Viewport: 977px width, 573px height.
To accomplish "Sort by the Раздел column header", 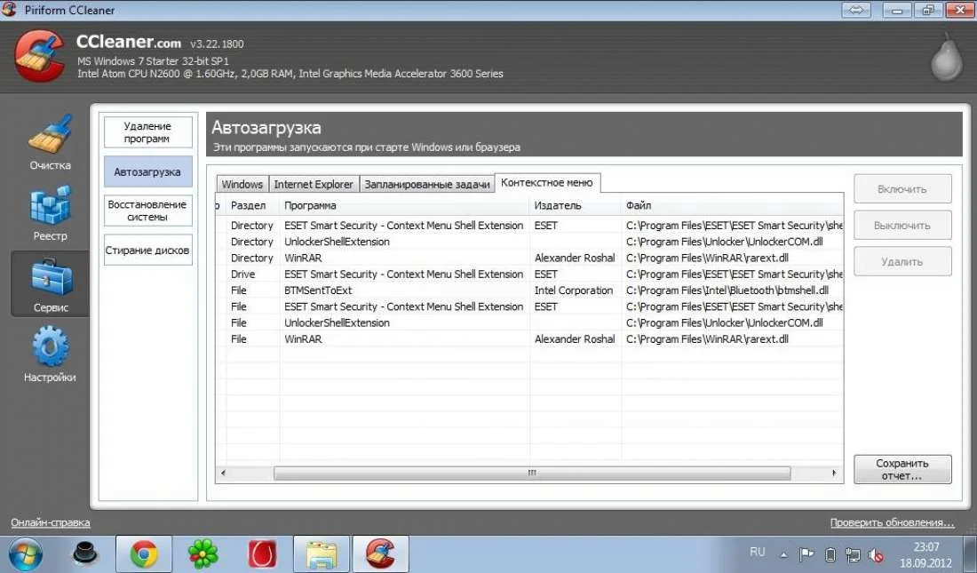I will pos(252,205).
